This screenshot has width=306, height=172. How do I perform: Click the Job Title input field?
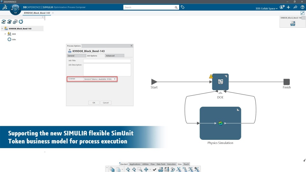(107, 61)
